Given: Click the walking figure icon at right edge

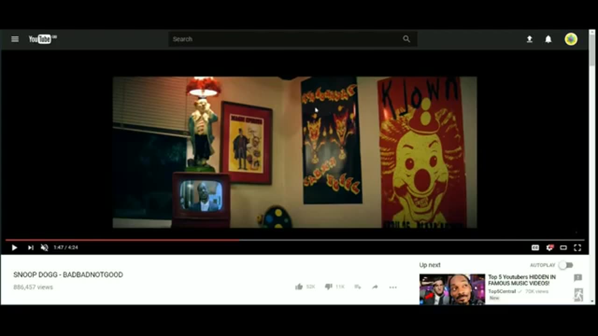Looking at the screenshot, I should pos(578,294).
